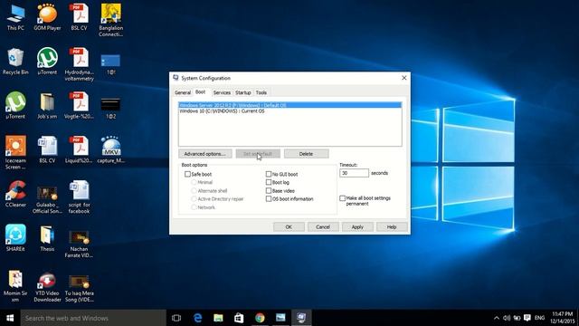The width and height of the screenshot is (579, 326).
Task: Click the Help button
Action: coord(392,227)
